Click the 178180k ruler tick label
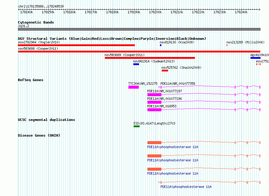Viewport: 269px width, 196px height. coord(112,12)
